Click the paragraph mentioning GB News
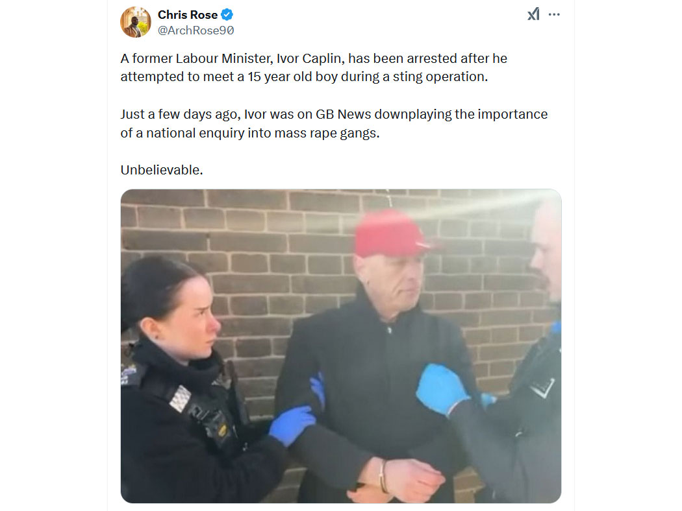Viewport: 682px width, 511px height. pos(334,123)
